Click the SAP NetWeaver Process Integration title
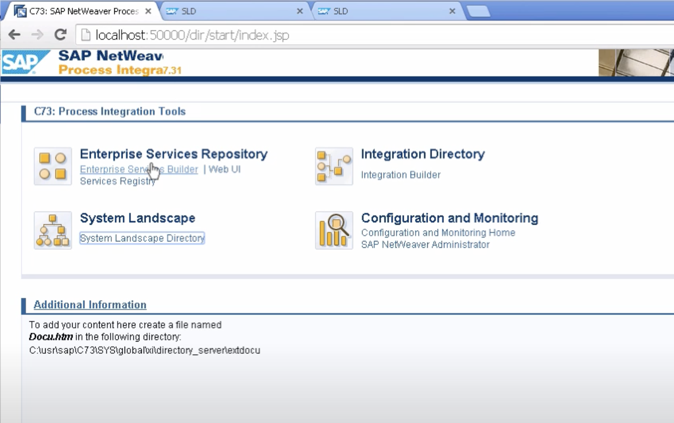The image size is (674, 423). pos(120,62)
